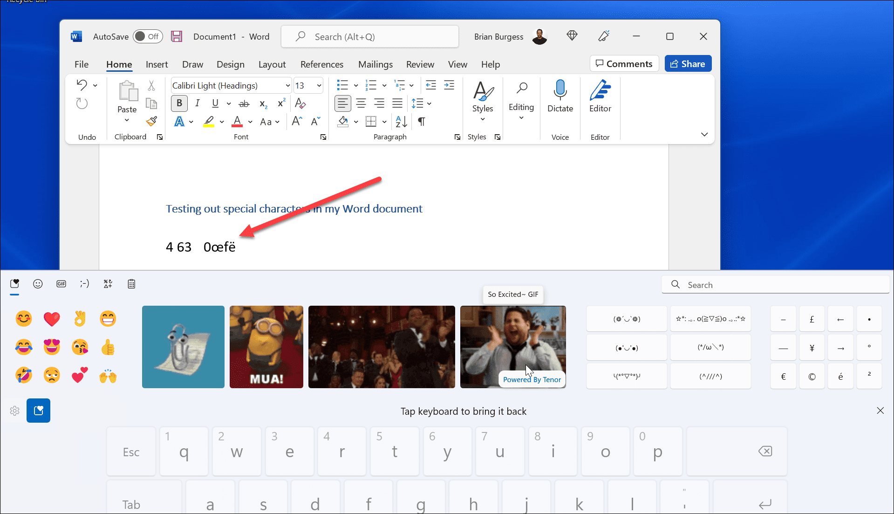The image size is (894, 514).
Task: Click the Show/Hide paragraph marks icon
Action: point(421,122)
